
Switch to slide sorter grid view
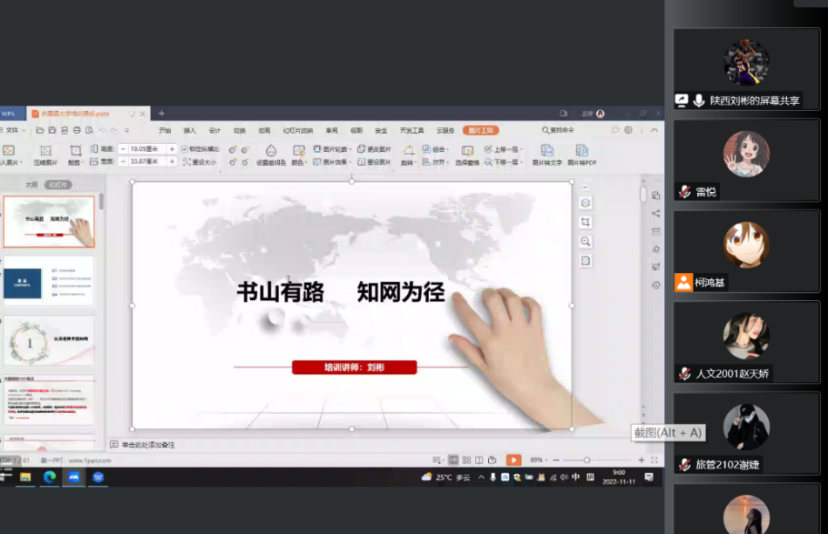click(466, 460)
